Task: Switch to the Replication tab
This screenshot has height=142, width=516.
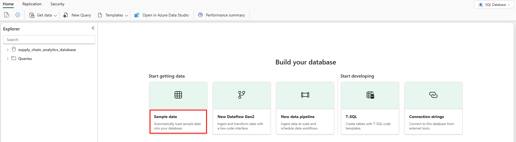Action: point(32,4)
